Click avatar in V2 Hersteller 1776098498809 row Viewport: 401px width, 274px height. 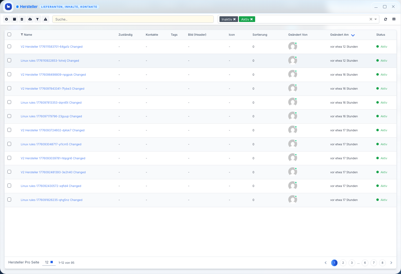[x=293, y=74]
